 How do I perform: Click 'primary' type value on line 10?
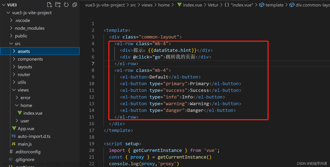click(x=175, y=83)
